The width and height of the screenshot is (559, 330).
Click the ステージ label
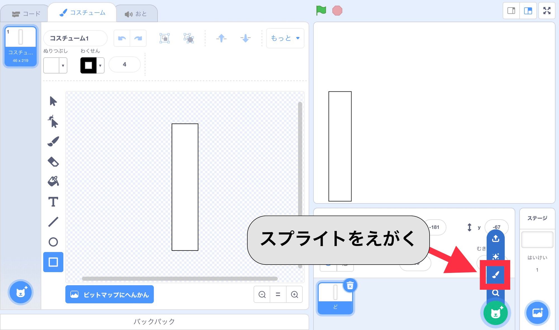(537, 218)
